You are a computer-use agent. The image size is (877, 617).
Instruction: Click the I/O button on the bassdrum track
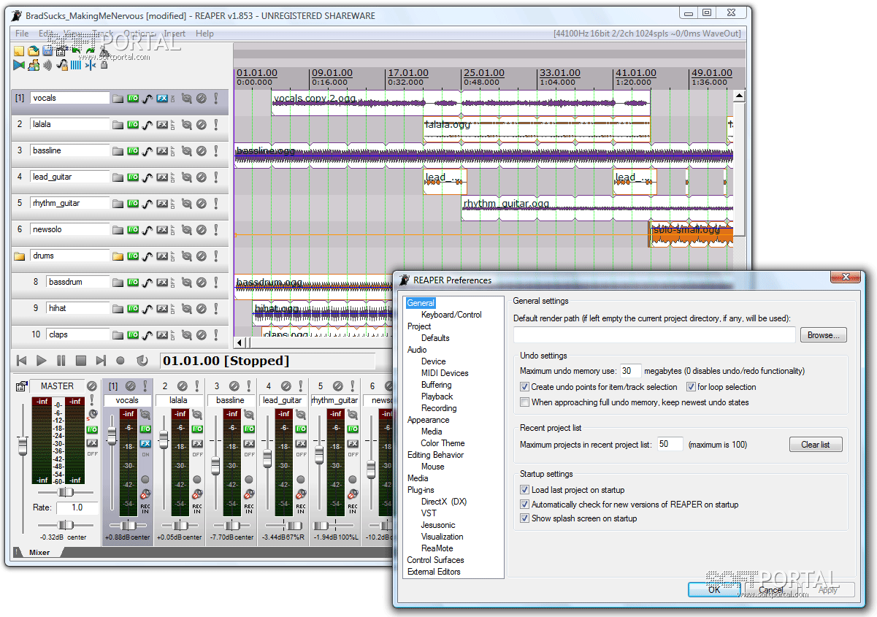coord(133,283)
